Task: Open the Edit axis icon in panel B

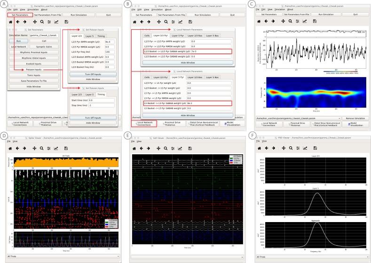Action: 180,22
